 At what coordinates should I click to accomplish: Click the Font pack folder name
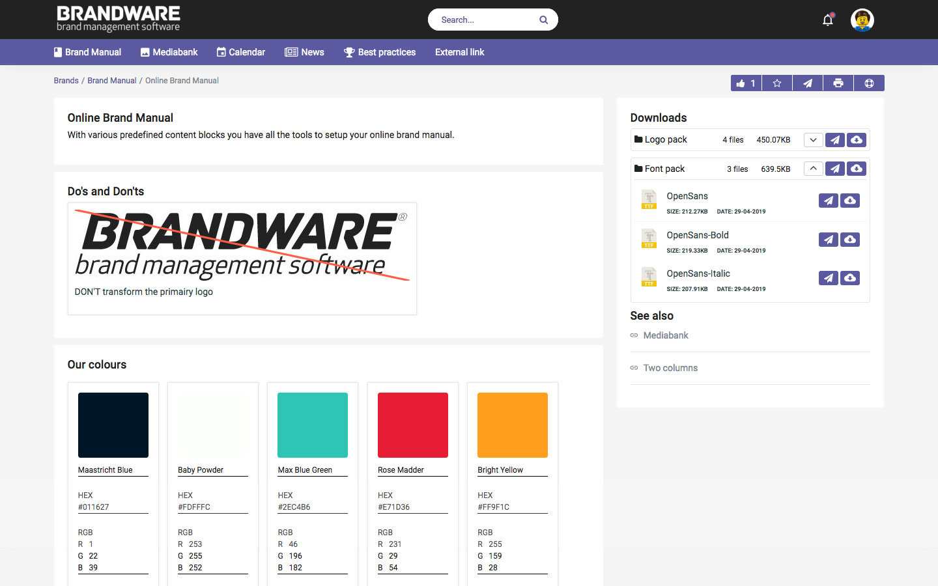[x=664, y=169]
